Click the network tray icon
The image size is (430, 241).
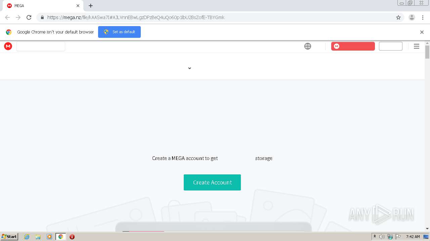pos(390,237)
